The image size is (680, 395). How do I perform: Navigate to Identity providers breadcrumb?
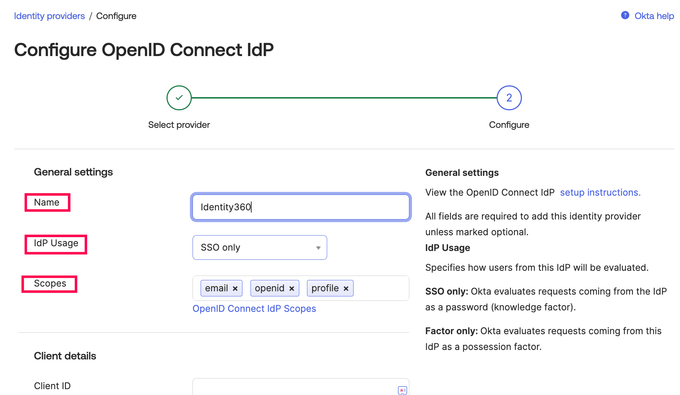click(49, 16)
